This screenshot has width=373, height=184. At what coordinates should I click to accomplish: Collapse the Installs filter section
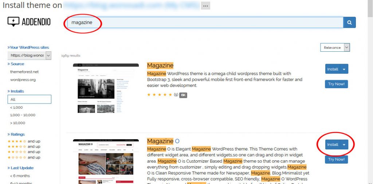point(16,91)
